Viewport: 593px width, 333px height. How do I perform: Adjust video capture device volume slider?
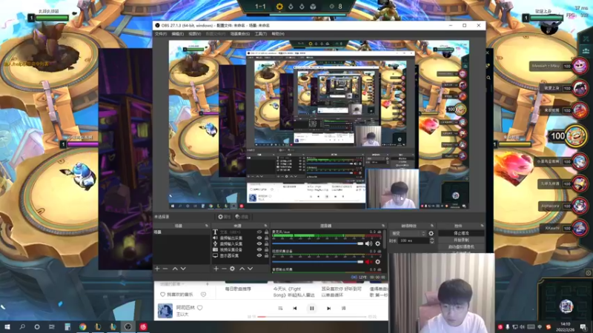pyautogui.click(x=317, y=262)
